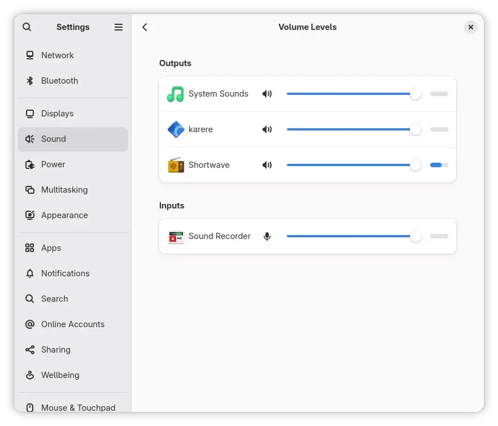
Task: Click the search icon in Settings sidebar
Action: (x=27, y=27)
